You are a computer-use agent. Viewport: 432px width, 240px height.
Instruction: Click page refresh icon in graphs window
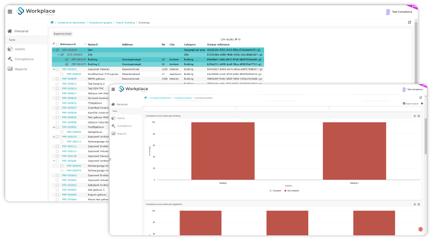point(420,98)
